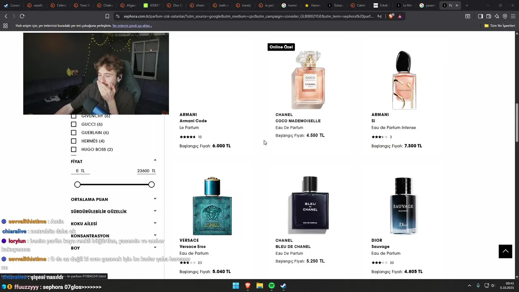This screenshot has width=519, height=292.
Task: Check the GUERLAIN brand filter
Action: (x=74, y=133)
